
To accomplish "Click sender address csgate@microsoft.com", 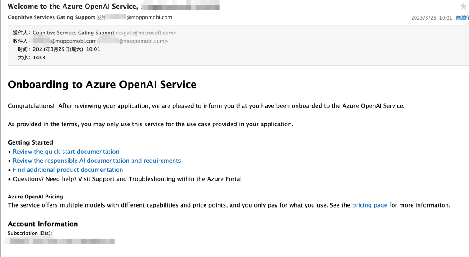I will 145,33.
